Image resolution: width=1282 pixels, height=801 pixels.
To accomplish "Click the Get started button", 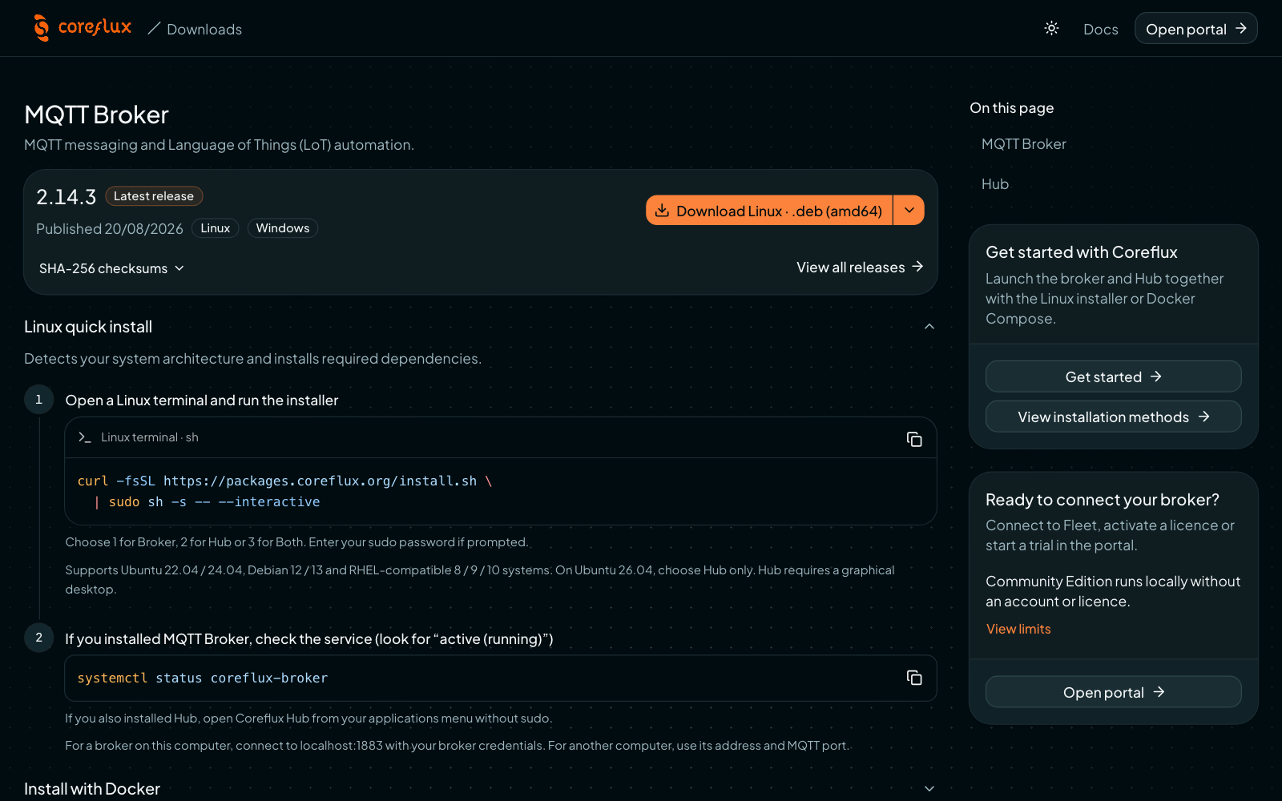I will coord(1113,376).
